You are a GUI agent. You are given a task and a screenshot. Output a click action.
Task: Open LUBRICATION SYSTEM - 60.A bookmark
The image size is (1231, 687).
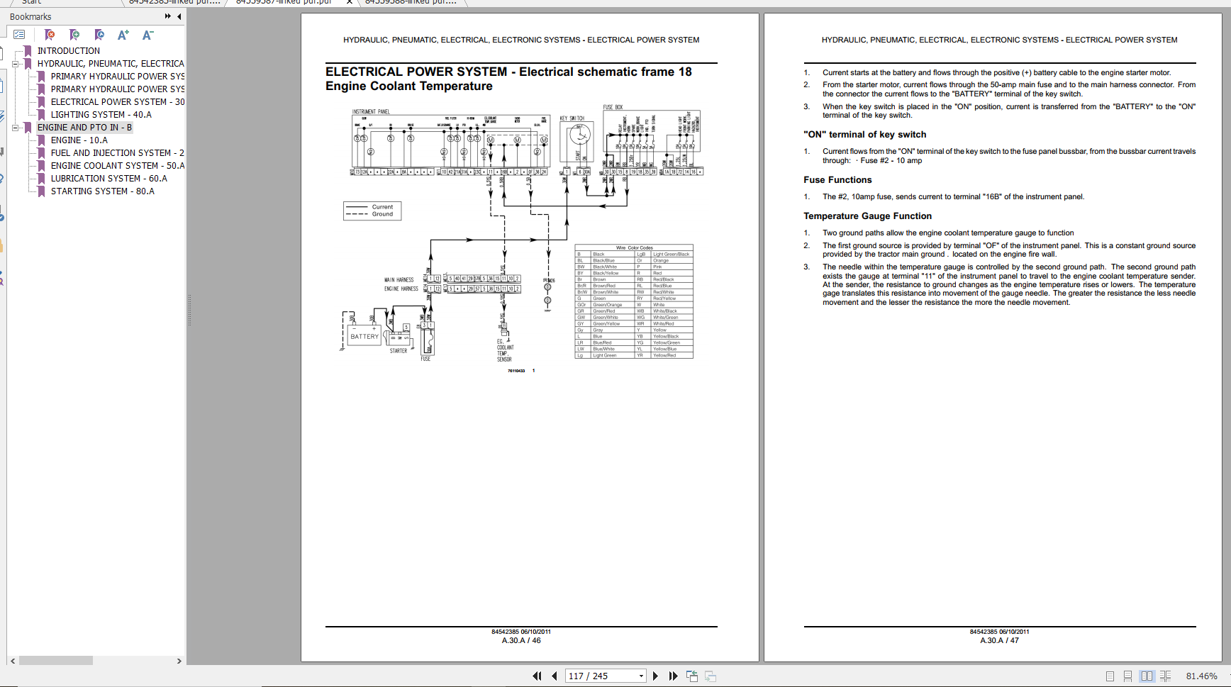coord(109,179)
